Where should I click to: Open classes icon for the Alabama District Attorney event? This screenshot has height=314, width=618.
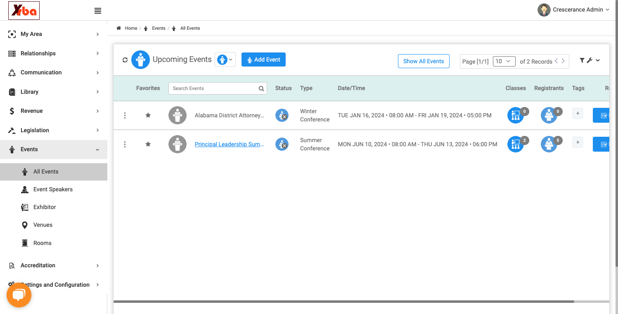(516, 115)
